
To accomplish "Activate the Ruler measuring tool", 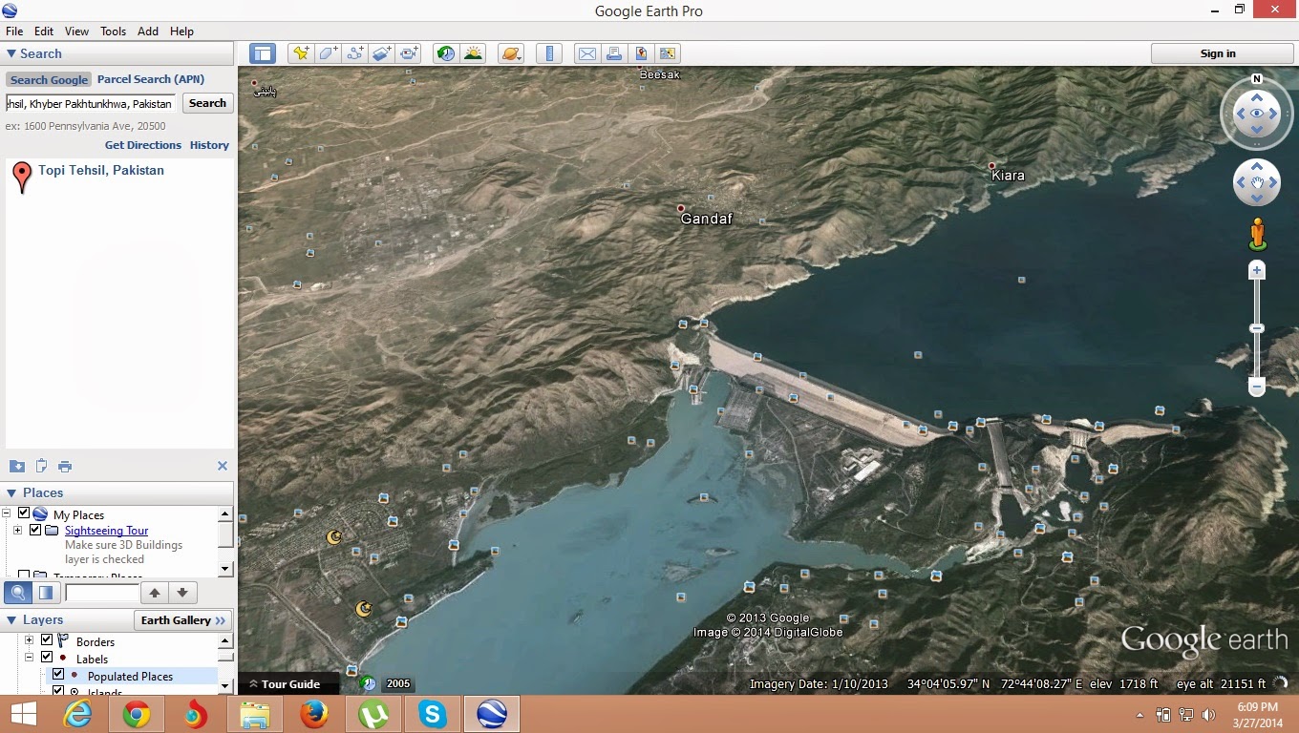I will coord(548,53).
